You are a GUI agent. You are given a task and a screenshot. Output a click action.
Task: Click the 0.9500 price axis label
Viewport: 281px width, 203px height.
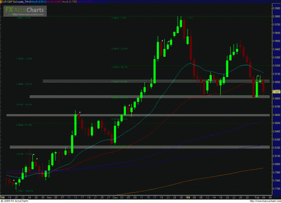point(277,41)
